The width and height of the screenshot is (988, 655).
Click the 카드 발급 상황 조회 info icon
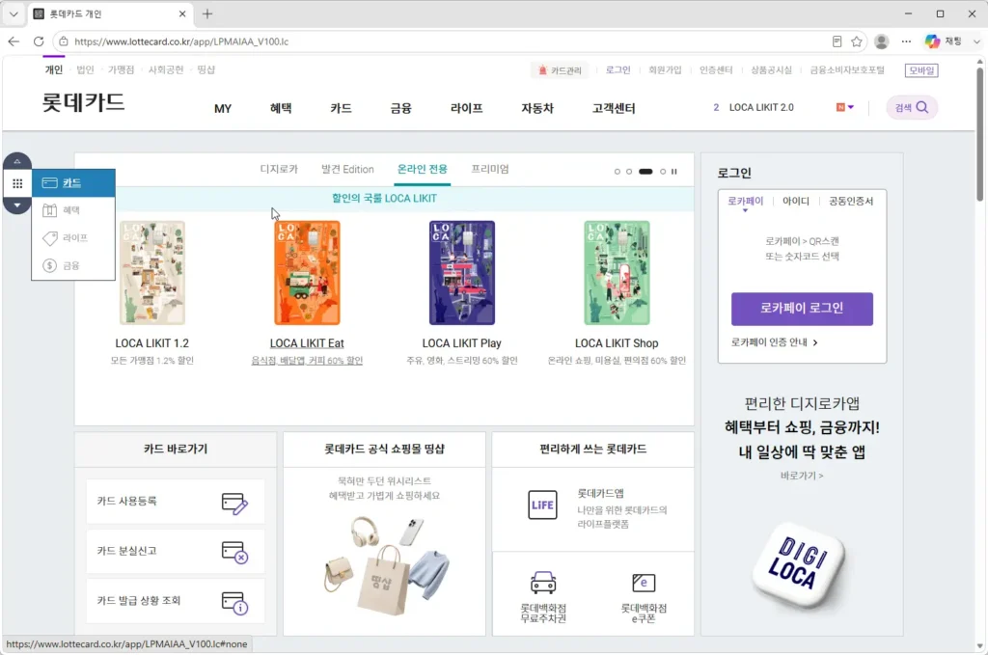tap(234, 602)
